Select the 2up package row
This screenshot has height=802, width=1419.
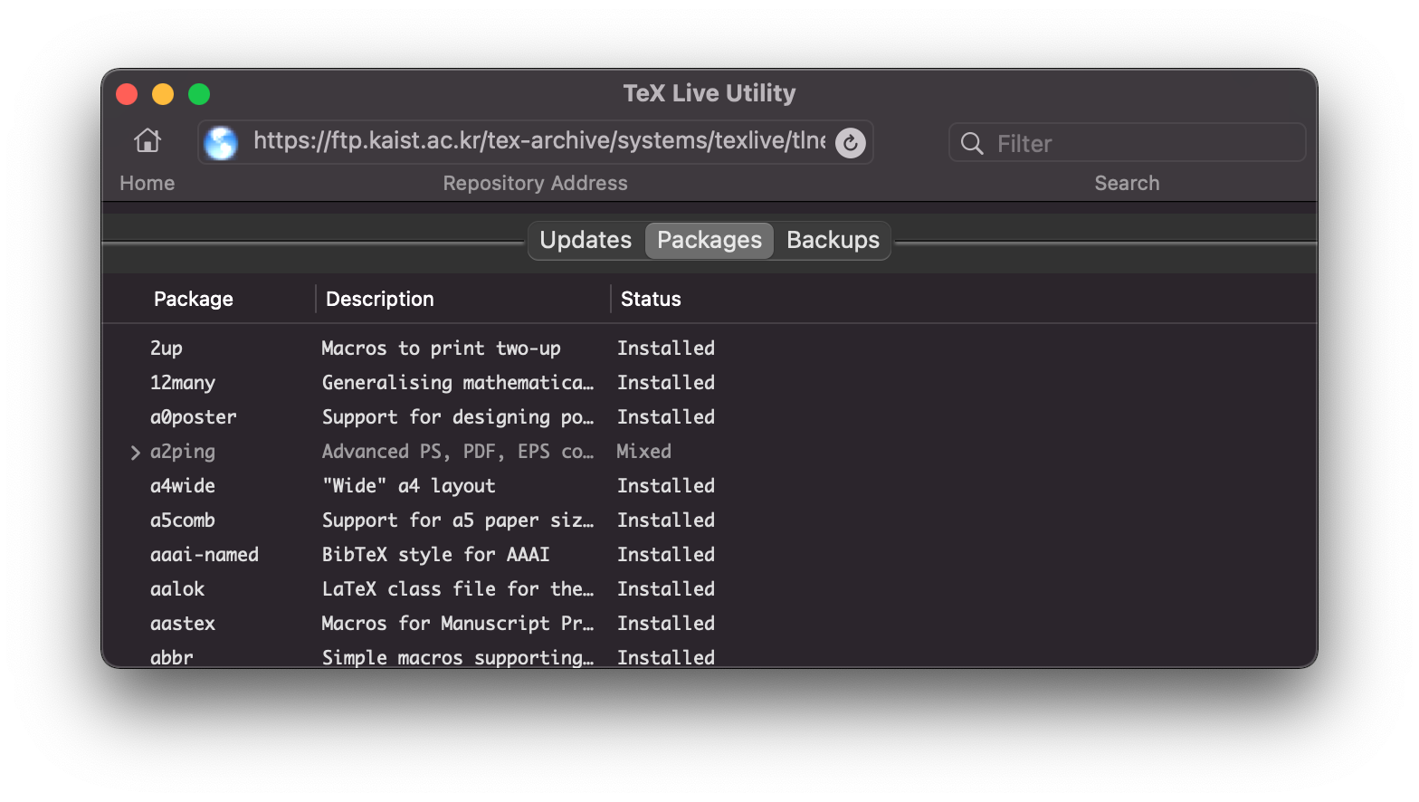(x=709, y=348)
